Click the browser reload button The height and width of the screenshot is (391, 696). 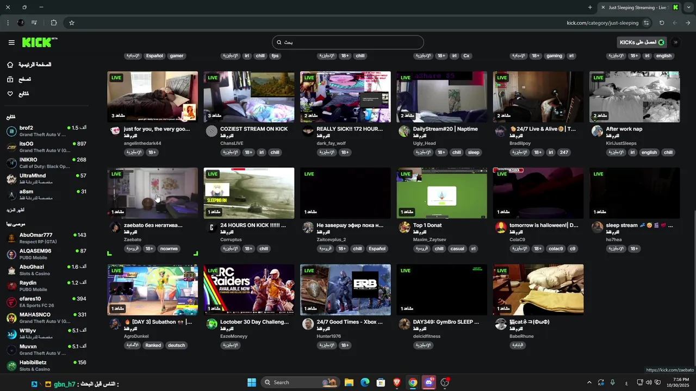pyautogui.click(x=662, y=23)
